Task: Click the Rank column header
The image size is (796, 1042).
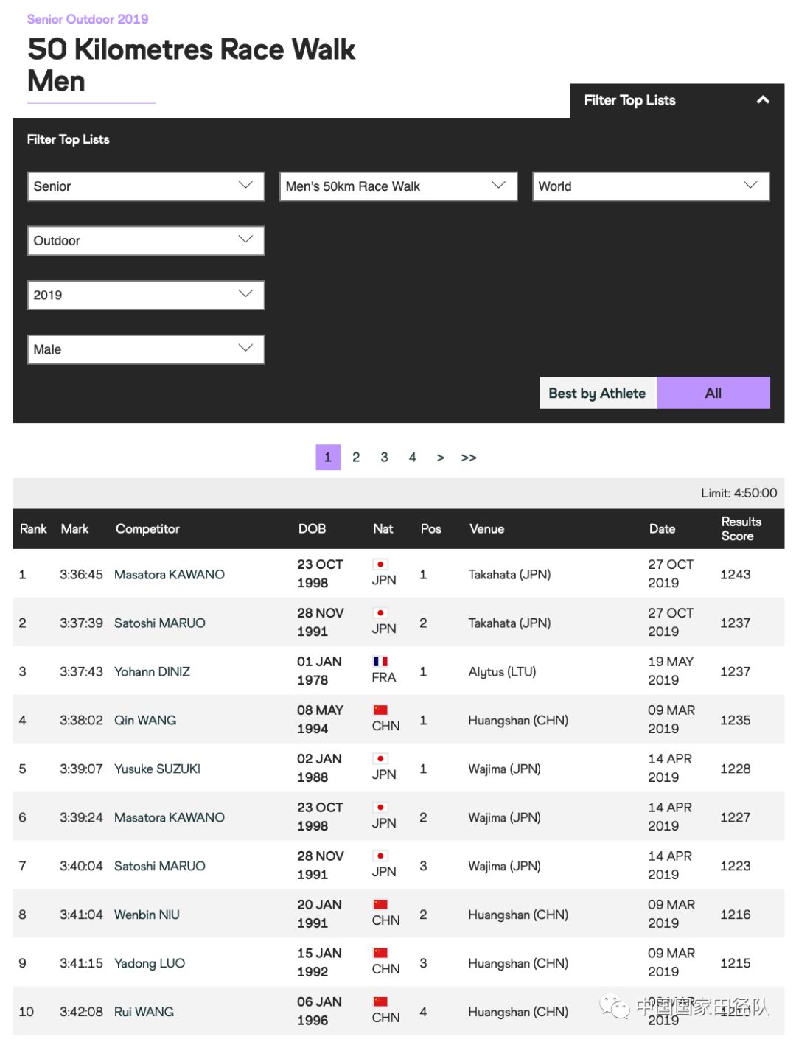Action: coord(33,528)
